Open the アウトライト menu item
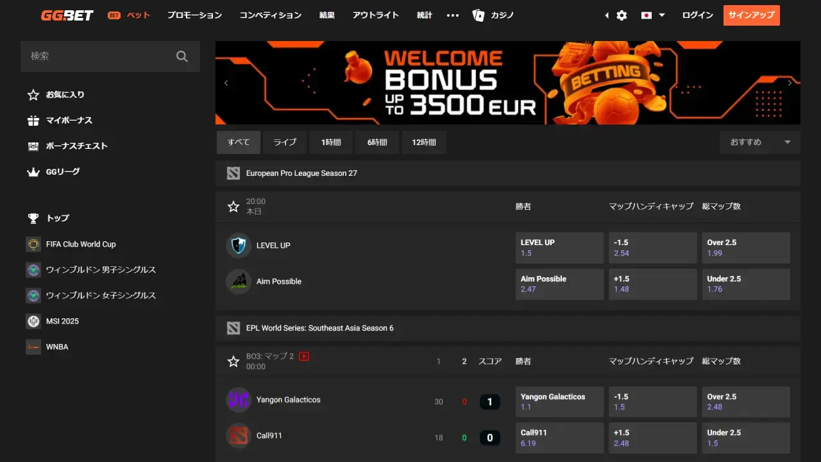 tap(376, 15)
